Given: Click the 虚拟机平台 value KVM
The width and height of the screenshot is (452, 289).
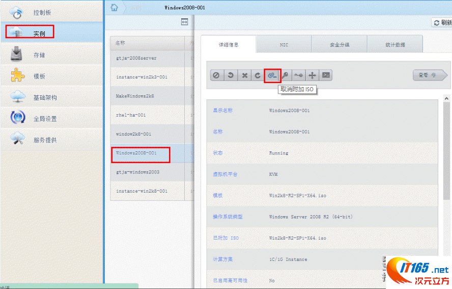Looking at the screenshot, I should [x=273, y=174].
